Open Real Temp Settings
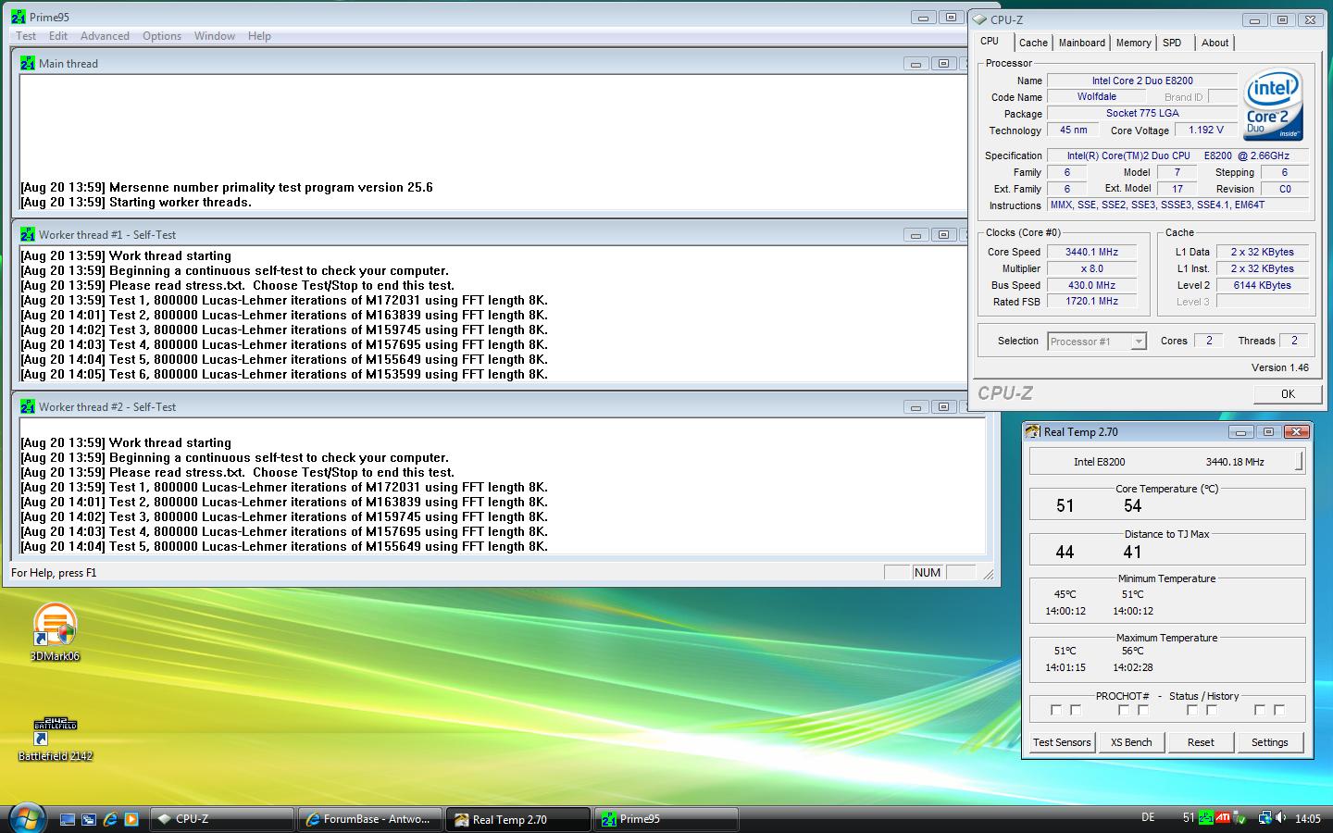The height and width of the screenshot is (833, 1333). click(x=1269, y=742)
